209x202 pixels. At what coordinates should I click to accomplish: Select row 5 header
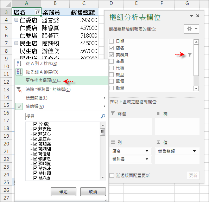coord(6,28)
